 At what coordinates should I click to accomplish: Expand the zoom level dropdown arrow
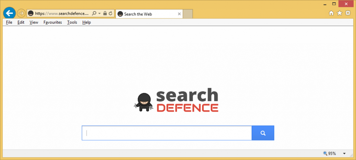click(x=345, y=154)
